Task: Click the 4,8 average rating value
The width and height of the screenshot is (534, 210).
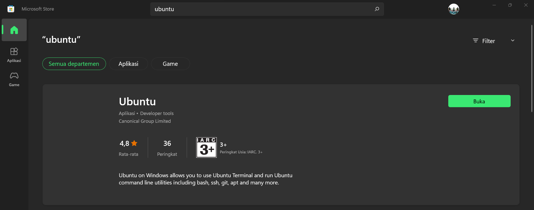Action: point(124,143)
